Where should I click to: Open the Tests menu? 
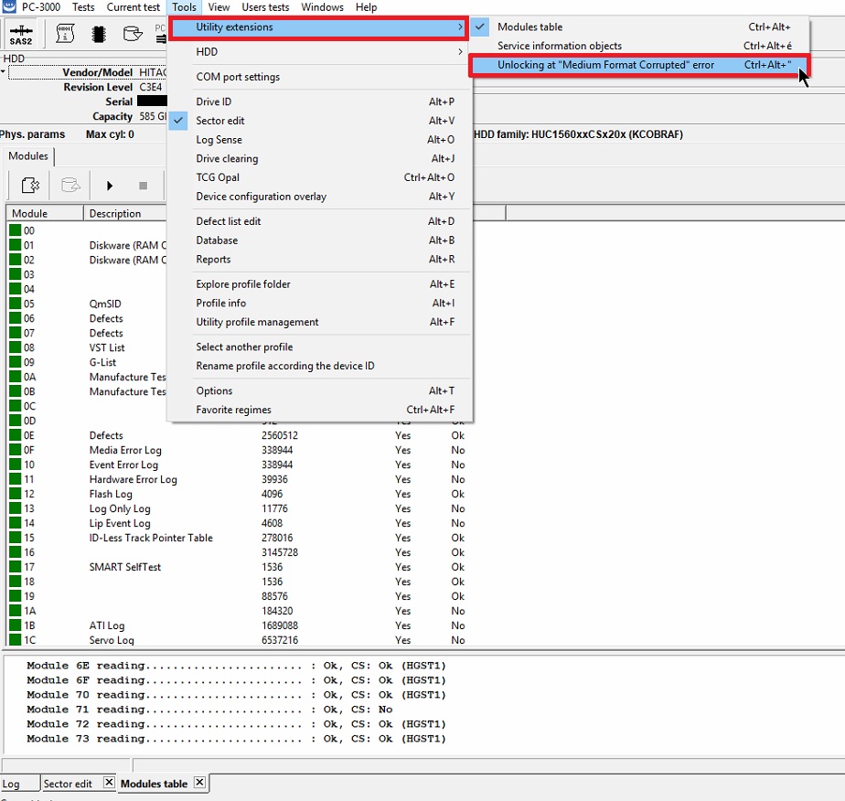coord(83,7)
